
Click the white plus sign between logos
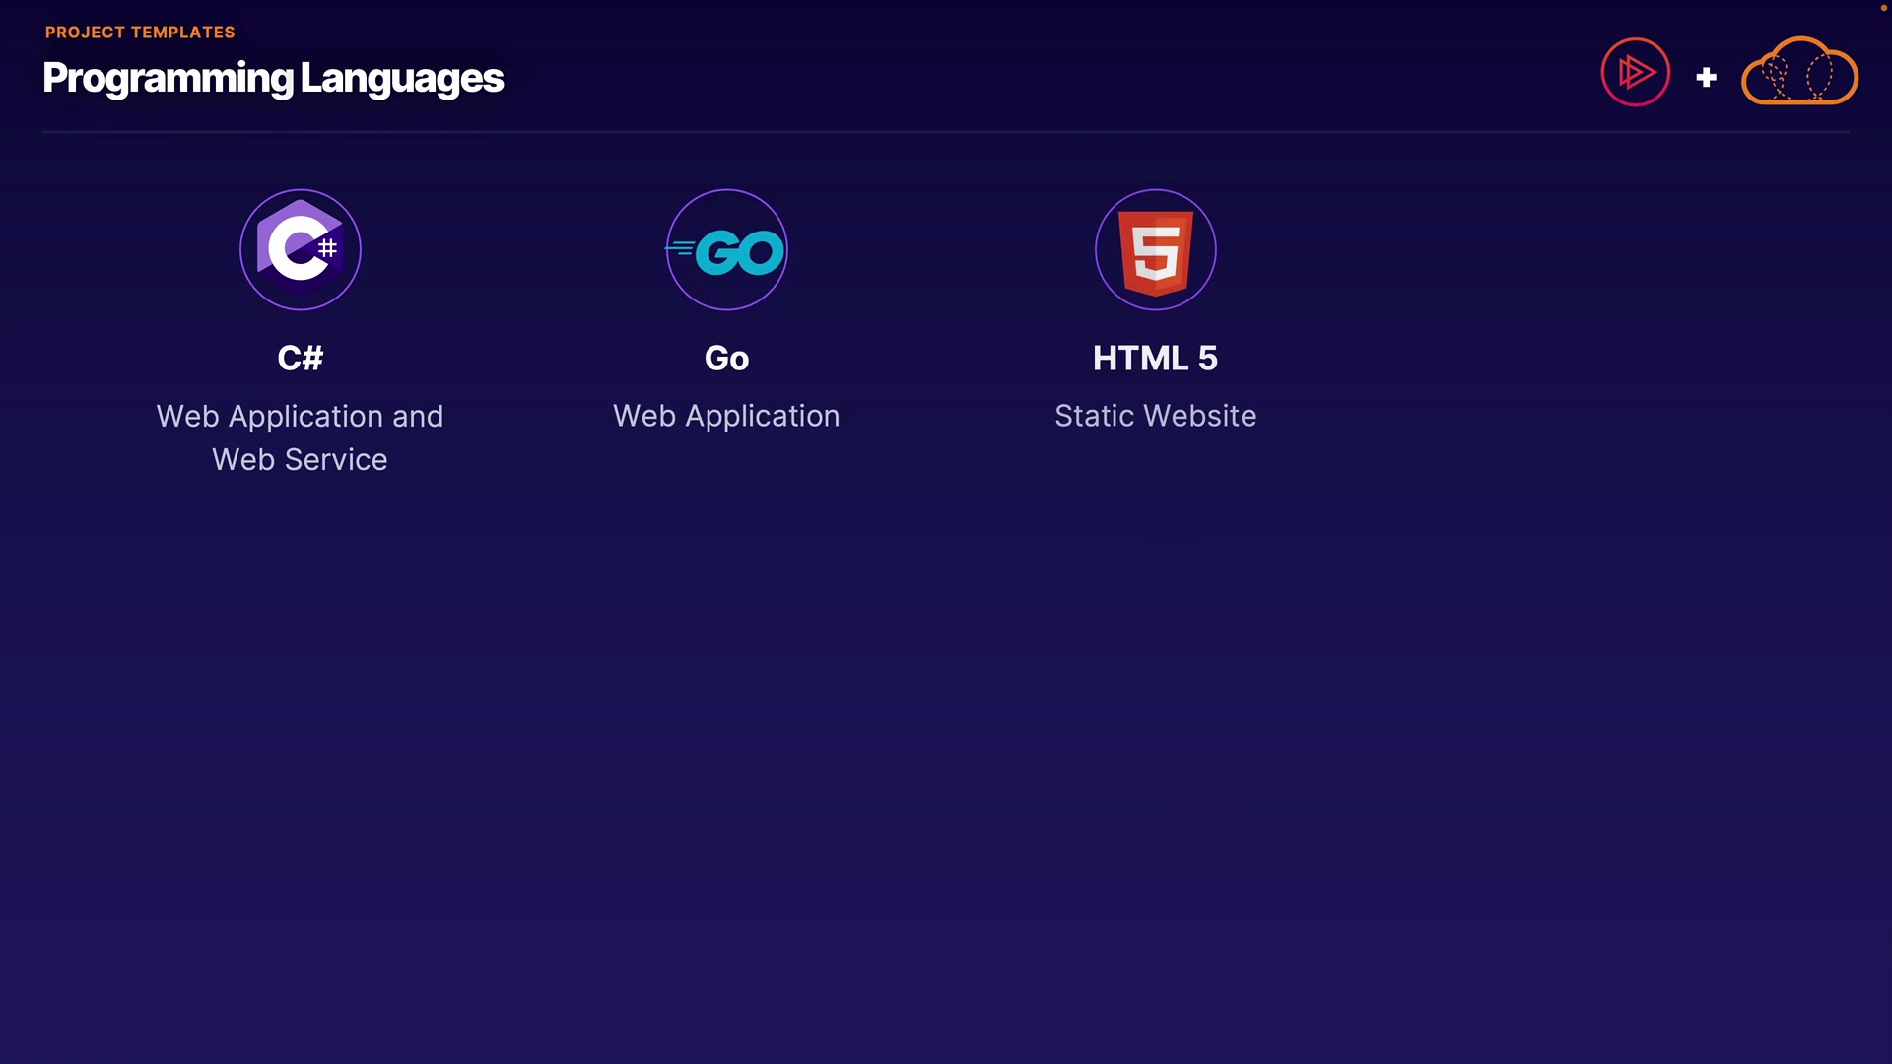point(1706,77)
